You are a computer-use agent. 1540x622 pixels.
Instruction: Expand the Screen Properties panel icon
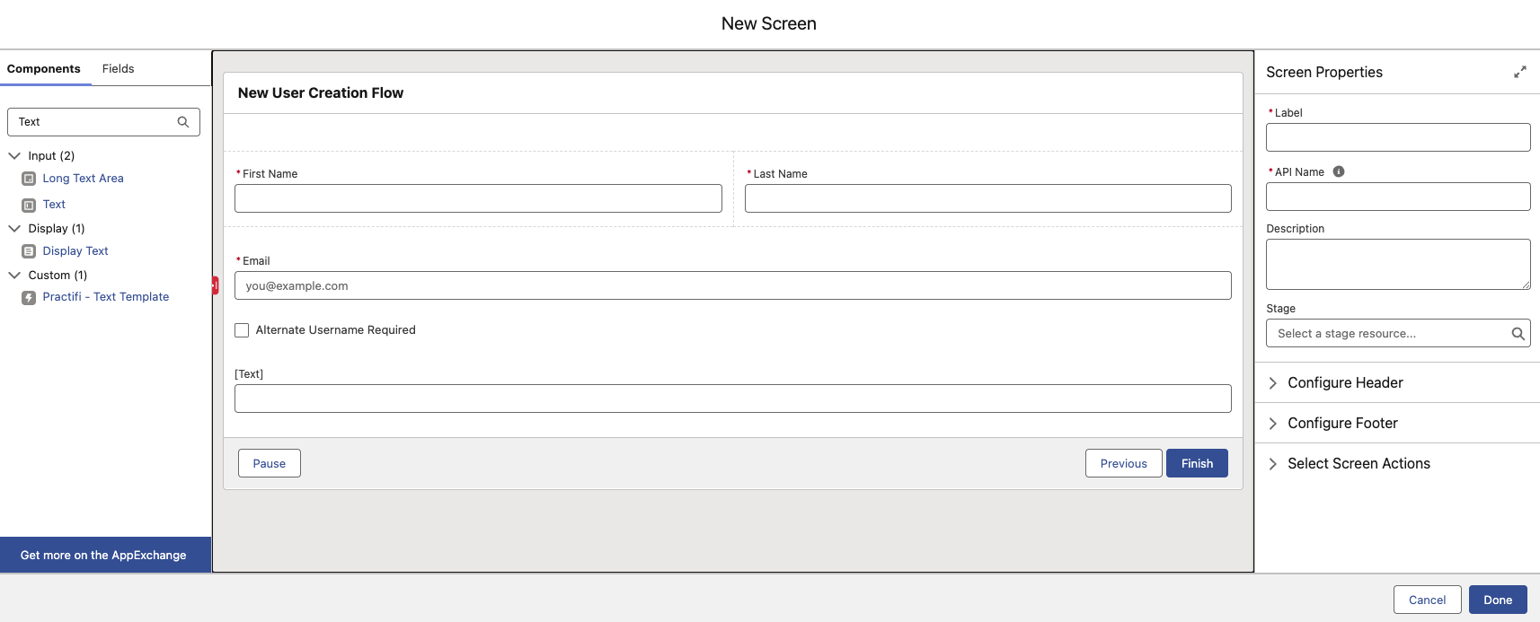[1519, 72]
